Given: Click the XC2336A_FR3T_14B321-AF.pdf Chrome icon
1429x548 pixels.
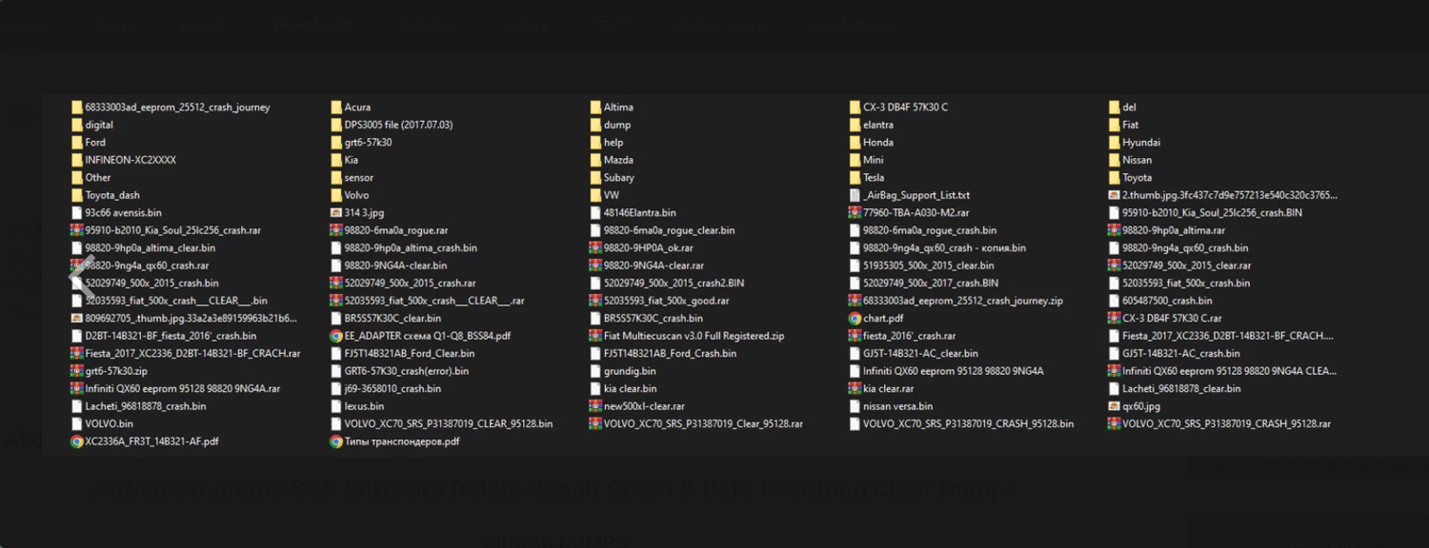Looking at the screenshot, I should tap(77, 441).
